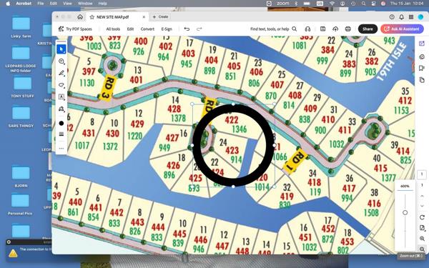Expand more tools ellipsis in quick toolbar
The height and width of the screenshot is (268, 429).
coord(61,149)
